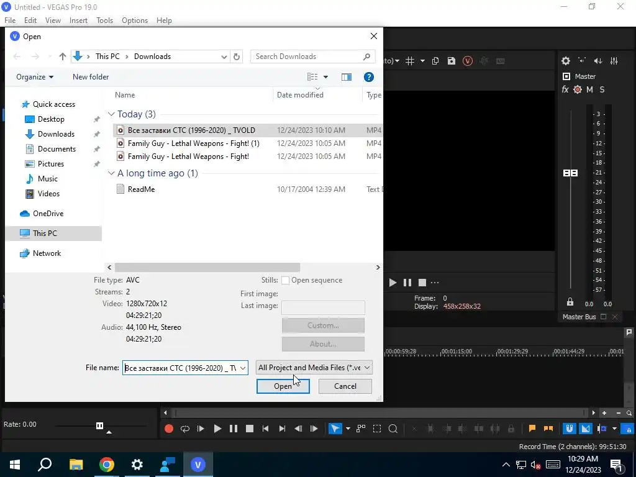Click the timeline horizontal scrollbar
Viewport: 636px width, 477px height.
(379, 413)
